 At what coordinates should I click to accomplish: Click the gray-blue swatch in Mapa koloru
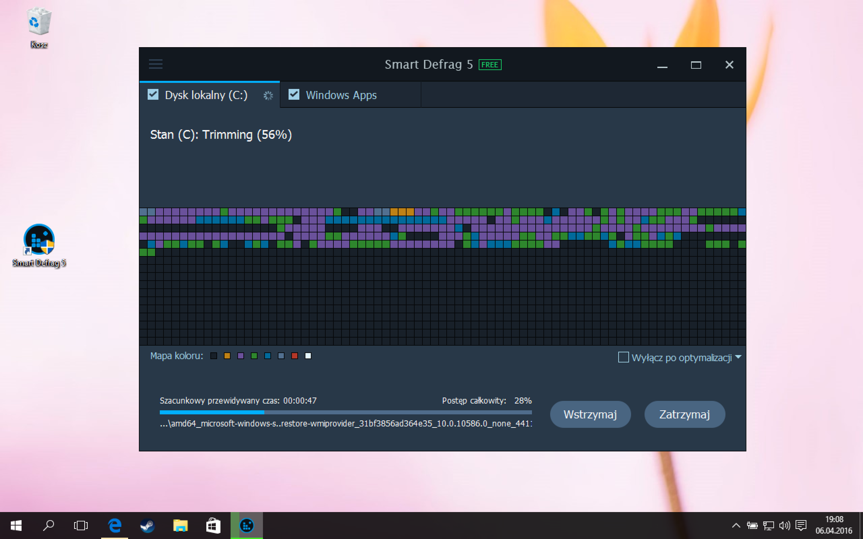click(281, 356)
